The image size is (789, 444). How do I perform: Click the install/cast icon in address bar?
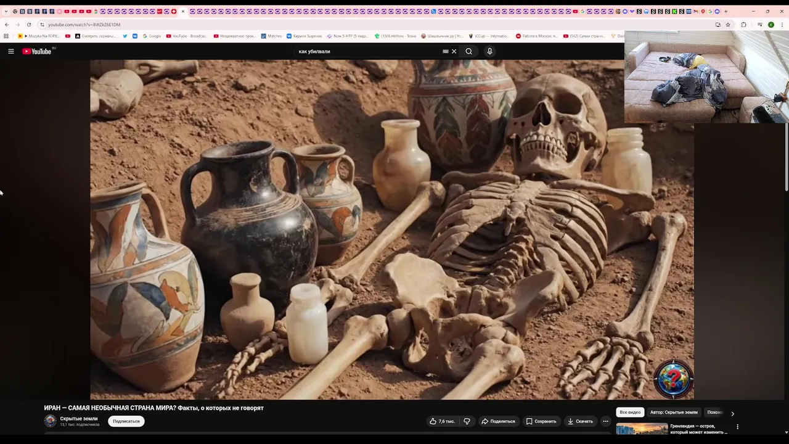[x=717, y=25]
